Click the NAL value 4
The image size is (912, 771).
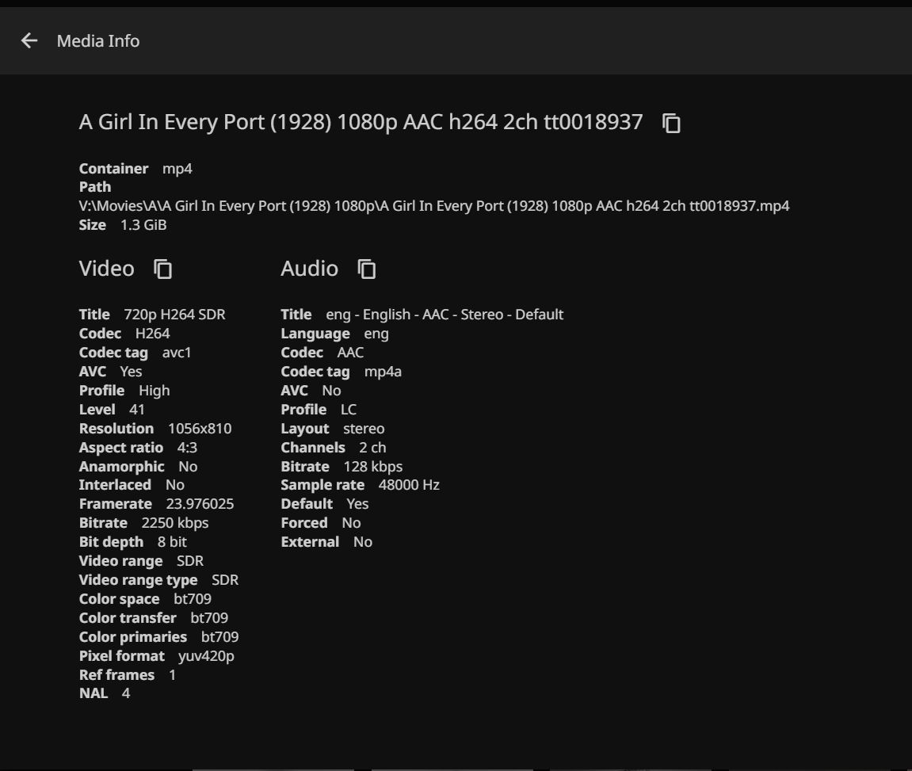coord(126,693)
